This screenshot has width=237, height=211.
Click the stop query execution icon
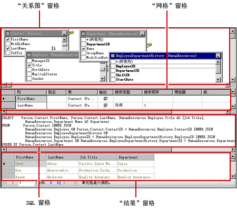(75, 183)
